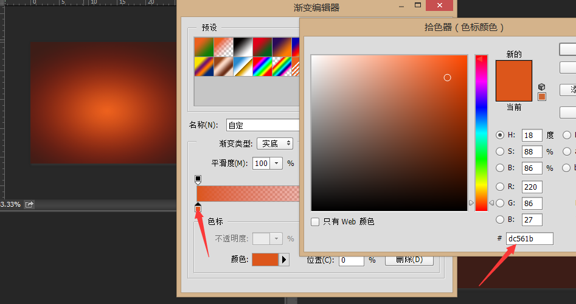Click the 颜色 swatch in 色标 section
Viewport: 576px width, 304px height.
[265, 260]
